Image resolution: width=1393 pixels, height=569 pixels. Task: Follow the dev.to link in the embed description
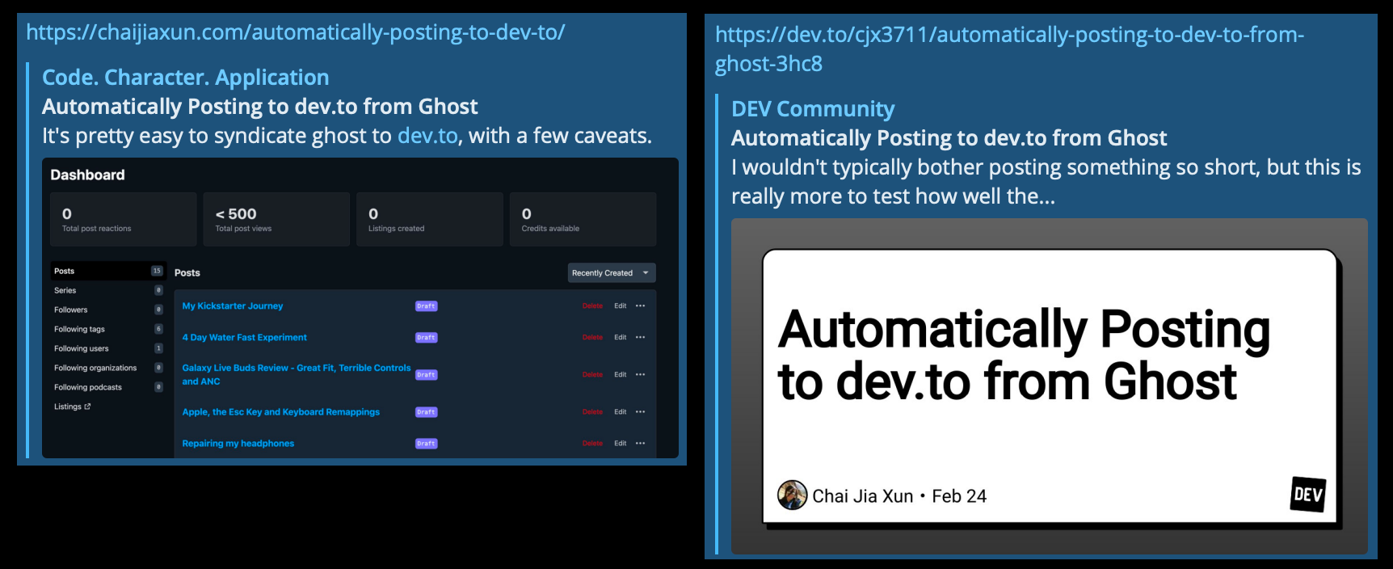(x=427, y=136)
